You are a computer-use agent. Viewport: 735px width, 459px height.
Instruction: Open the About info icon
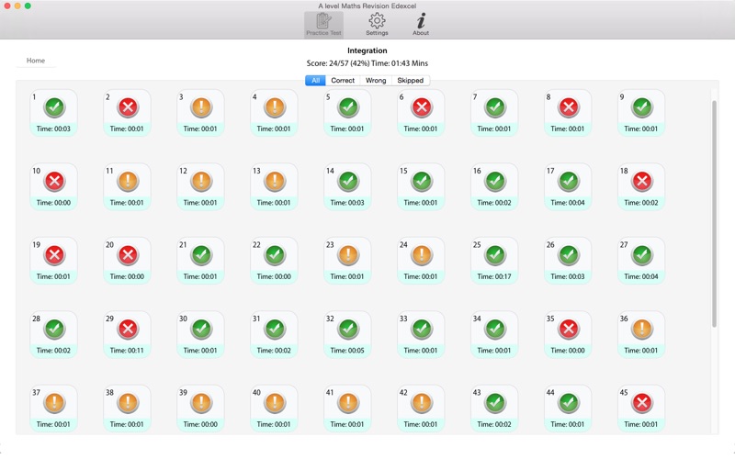click(421, 25)
